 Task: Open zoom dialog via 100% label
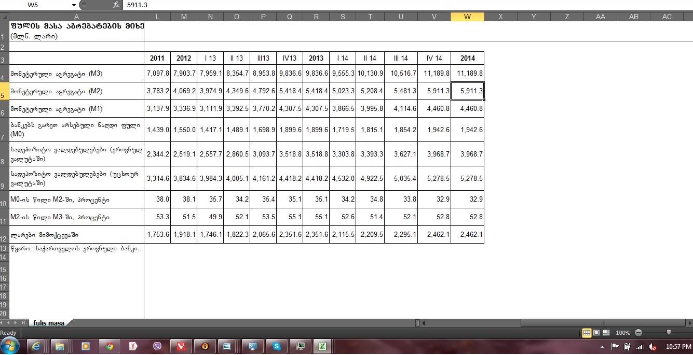click(x=623, y=333)
